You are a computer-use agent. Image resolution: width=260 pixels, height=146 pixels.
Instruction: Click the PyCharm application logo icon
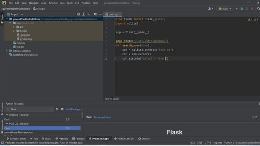click(x=4, y=3)
